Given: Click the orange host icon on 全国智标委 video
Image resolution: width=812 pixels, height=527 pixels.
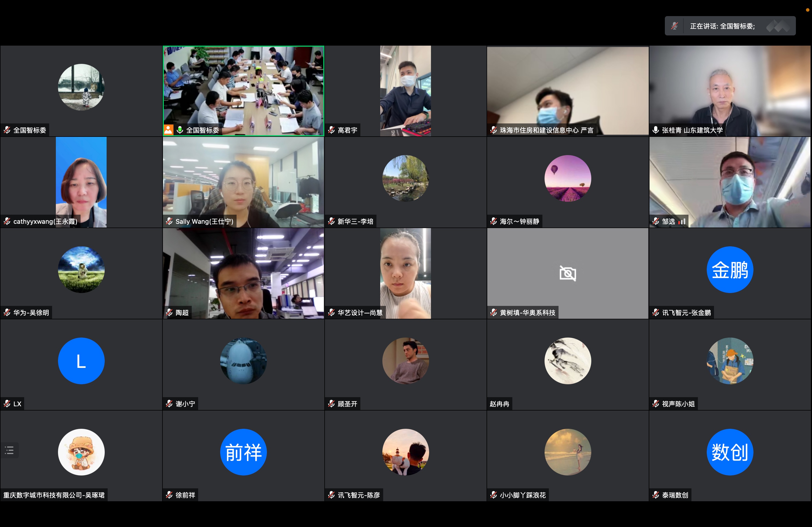Looking at the screenshot, I should click(168, 130).
